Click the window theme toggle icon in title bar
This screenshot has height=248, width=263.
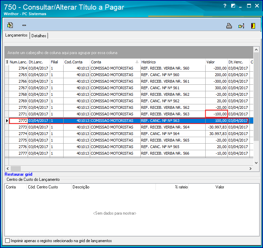pos(233,6)
